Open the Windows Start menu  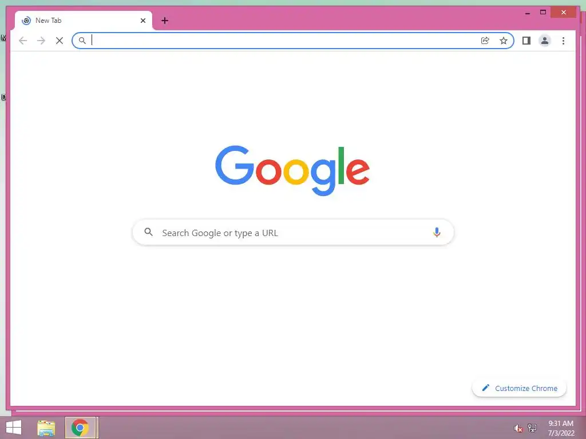[14, 428]
